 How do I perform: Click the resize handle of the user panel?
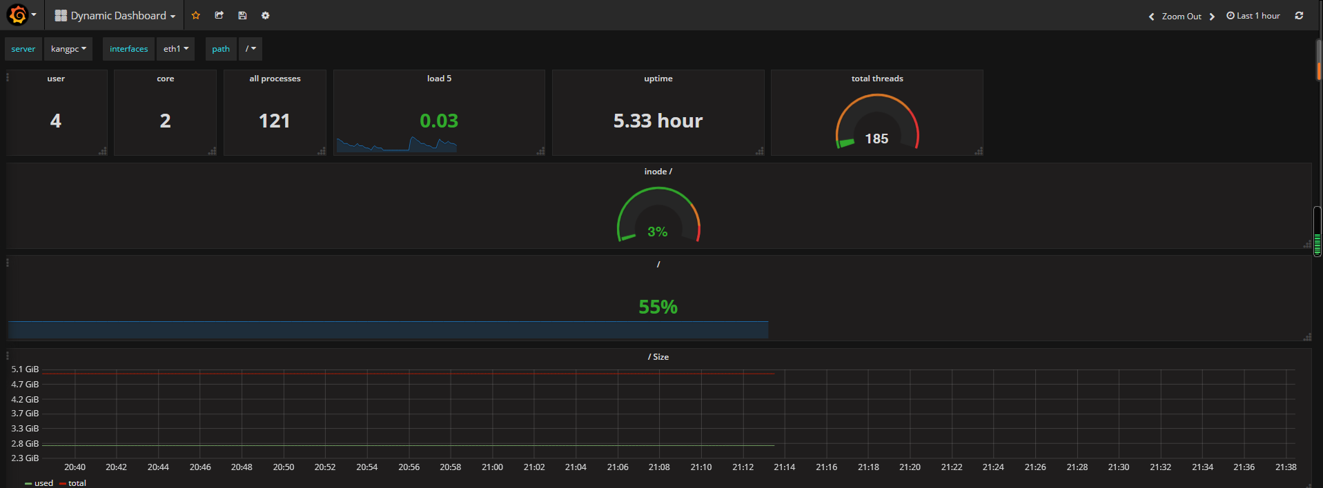(103, 151)
